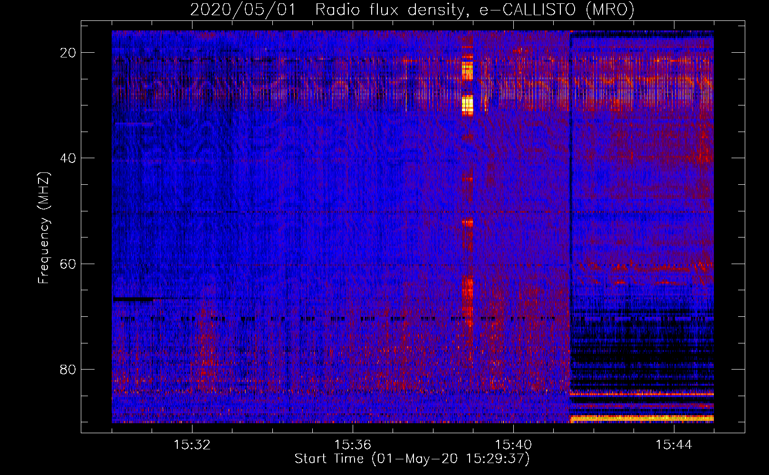This screenshot has height=475, width=769.
Task: Click the 'Frequency (MHZ)' axis label
Action: (x=44, y=228)
